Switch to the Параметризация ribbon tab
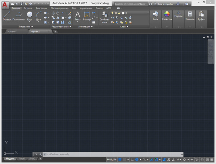The height and width of the screenshot is (164, 216). pos(60,8)
